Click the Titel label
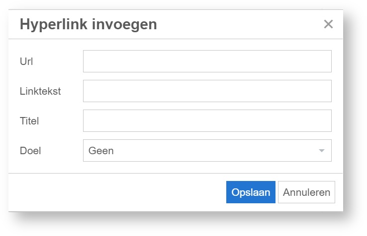 29,121
